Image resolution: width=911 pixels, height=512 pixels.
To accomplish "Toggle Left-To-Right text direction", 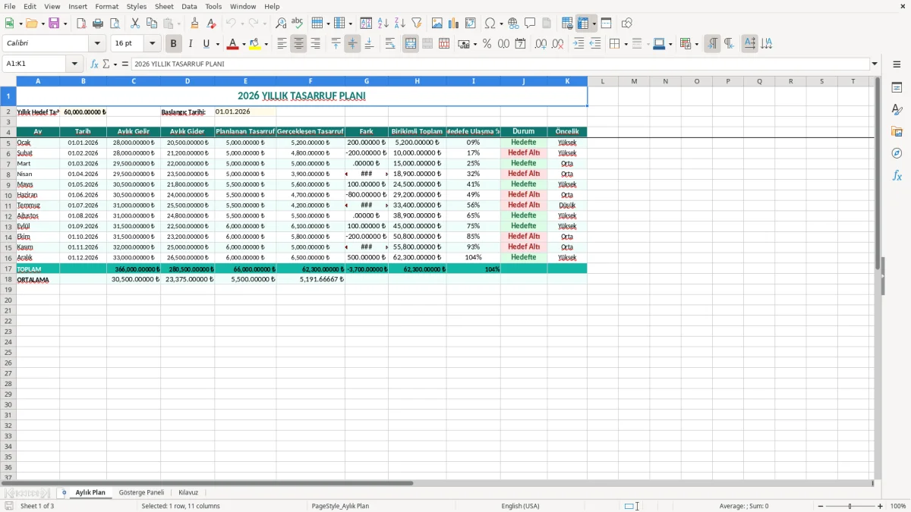I will click(712, 44).
